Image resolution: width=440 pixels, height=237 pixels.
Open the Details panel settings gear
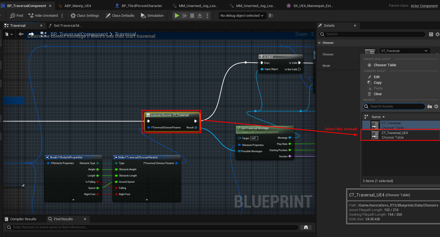[437, 34]
